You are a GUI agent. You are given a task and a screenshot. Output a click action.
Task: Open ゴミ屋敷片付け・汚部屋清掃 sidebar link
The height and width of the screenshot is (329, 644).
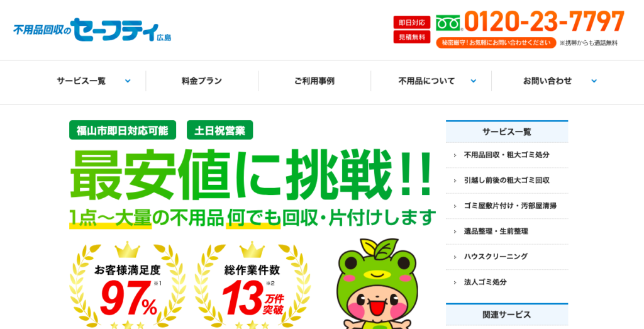pos(507,206)
